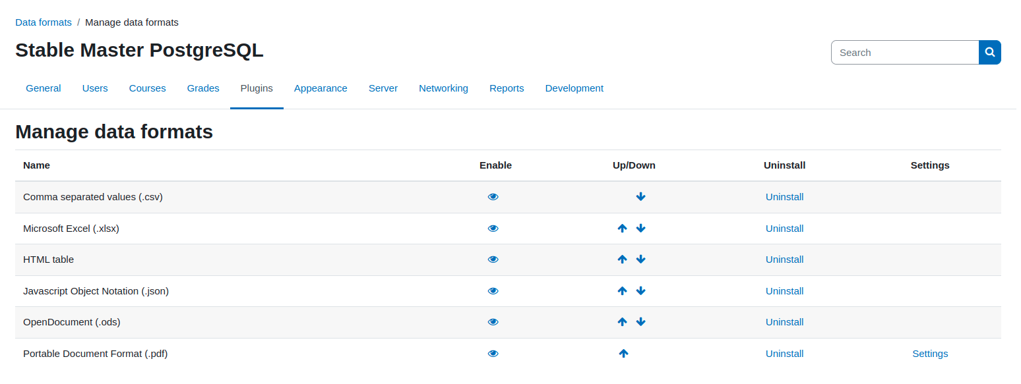Image resolution: width=1021 pixels, height=384 pixels.
Task: Click 'Manage data formats' breadcrumb text
Action: (x=132, y=22)
